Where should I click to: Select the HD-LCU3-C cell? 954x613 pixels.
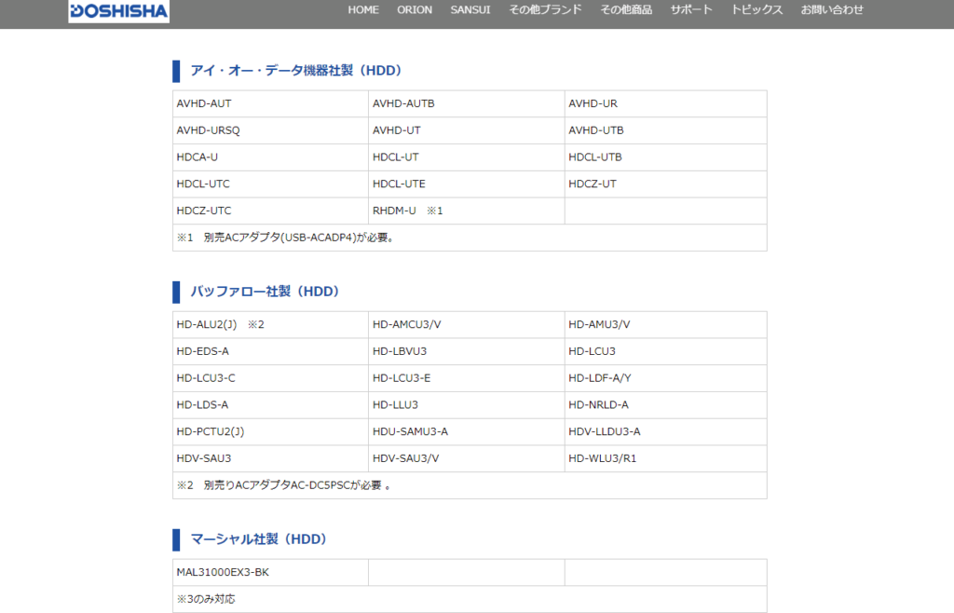[x=270, y=378]
